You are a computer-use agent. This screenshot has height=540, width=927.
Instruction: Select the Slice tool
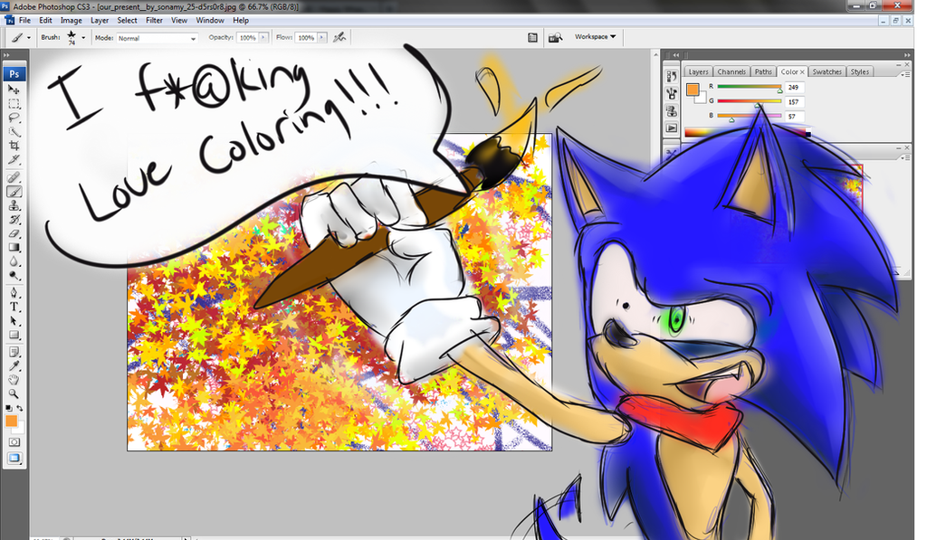14,159
